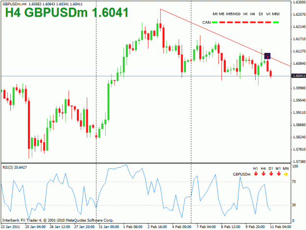Screen dimensions: 306x230
Task: Select the dark square marker on trendline
Action: 267,56
